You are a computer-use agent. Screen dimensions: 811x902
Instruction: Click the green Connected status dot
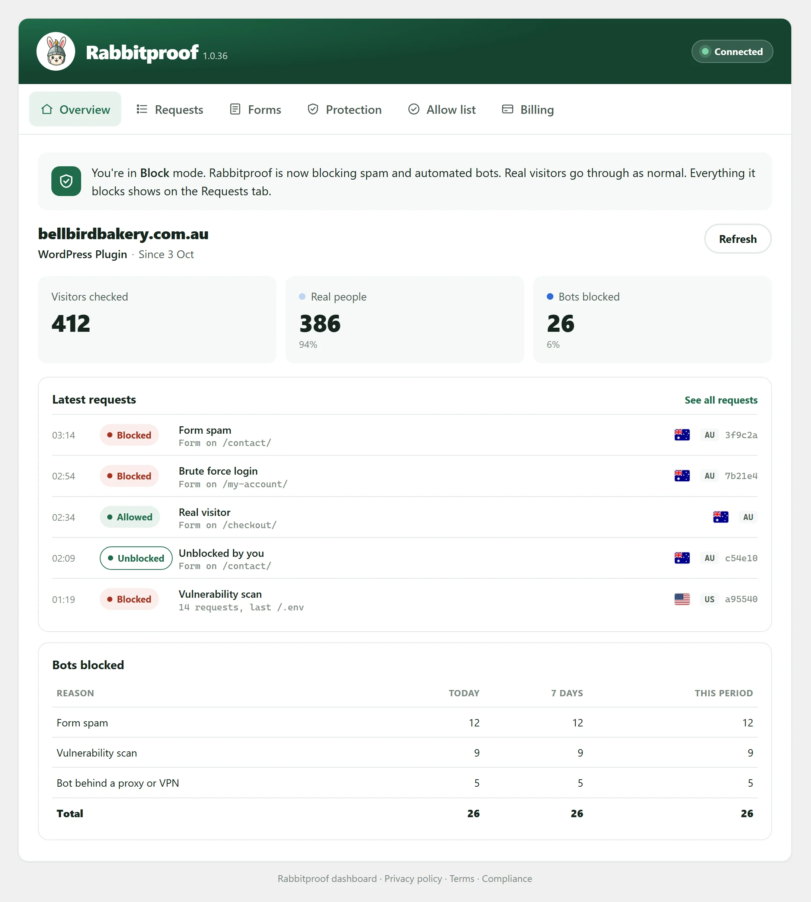(705, 52)
